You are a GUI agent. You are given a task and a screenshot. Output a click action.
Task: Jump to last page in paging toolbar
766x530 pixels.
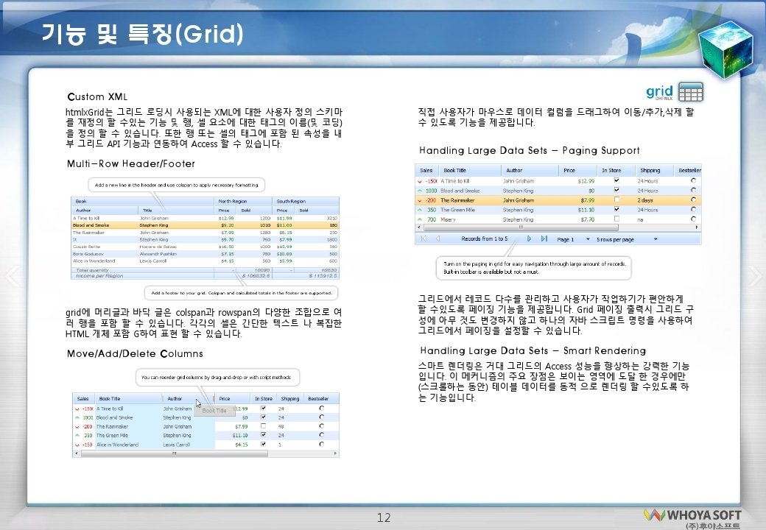[x=544, y=239]
